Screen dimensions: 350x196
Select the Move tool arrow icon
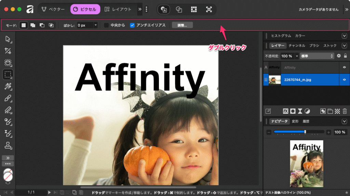click(x=8, y=39)
